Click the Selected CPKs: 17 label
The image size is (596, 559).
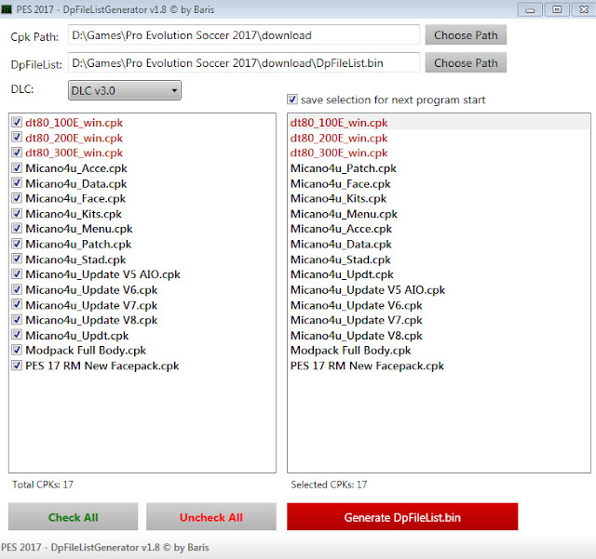click(x=329, y=485)
